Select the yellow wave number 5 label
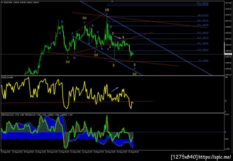Screen dimensions: 233x161 pos(134,65)
